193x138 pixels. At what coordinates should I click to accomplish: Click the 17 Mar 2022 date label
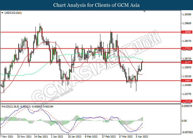(126, 137)
